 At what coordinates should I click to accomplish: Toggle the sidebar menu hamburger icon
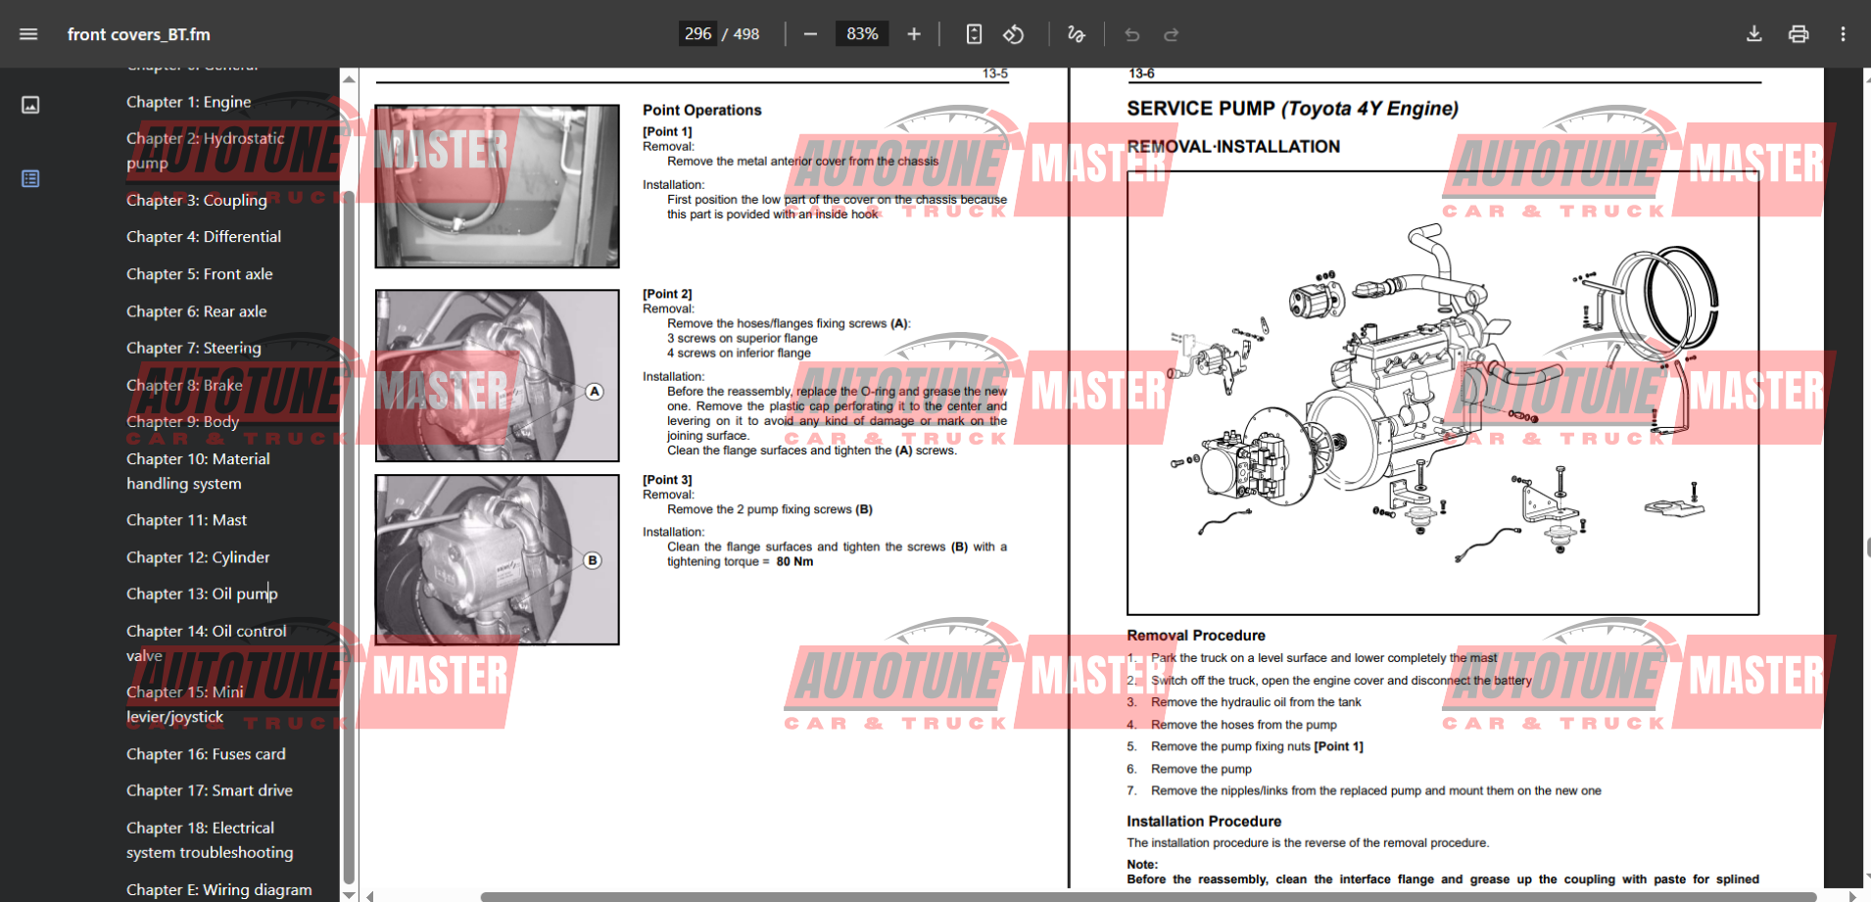click(x=28, y=34)
